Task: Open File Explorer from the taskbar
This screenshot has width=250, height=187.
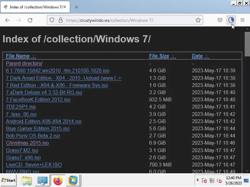Action: (27, 180)
